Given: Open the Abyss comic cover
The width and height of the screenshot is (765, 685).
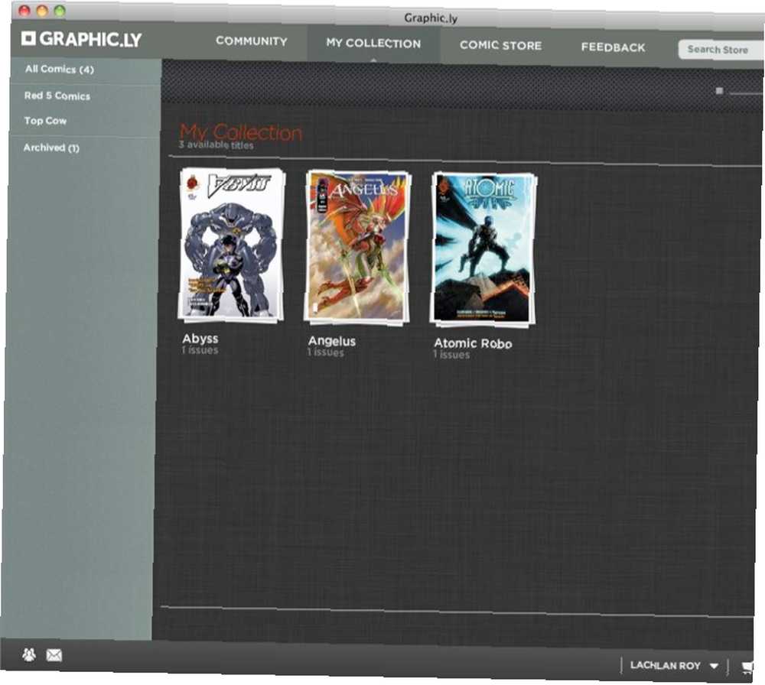Looking at the screenshot, I should [231, 245].
